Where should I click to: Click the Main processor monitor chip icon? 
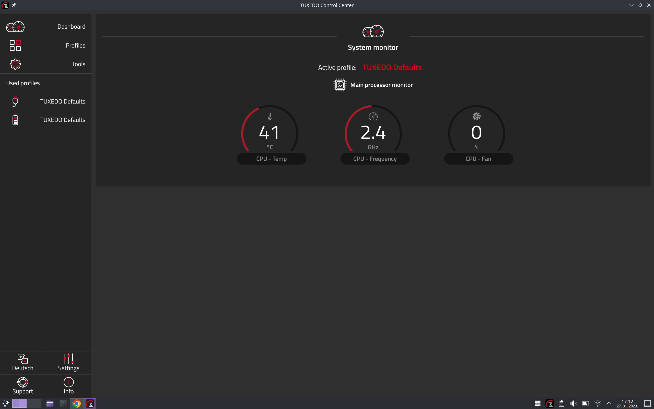(x=340, y=85)
